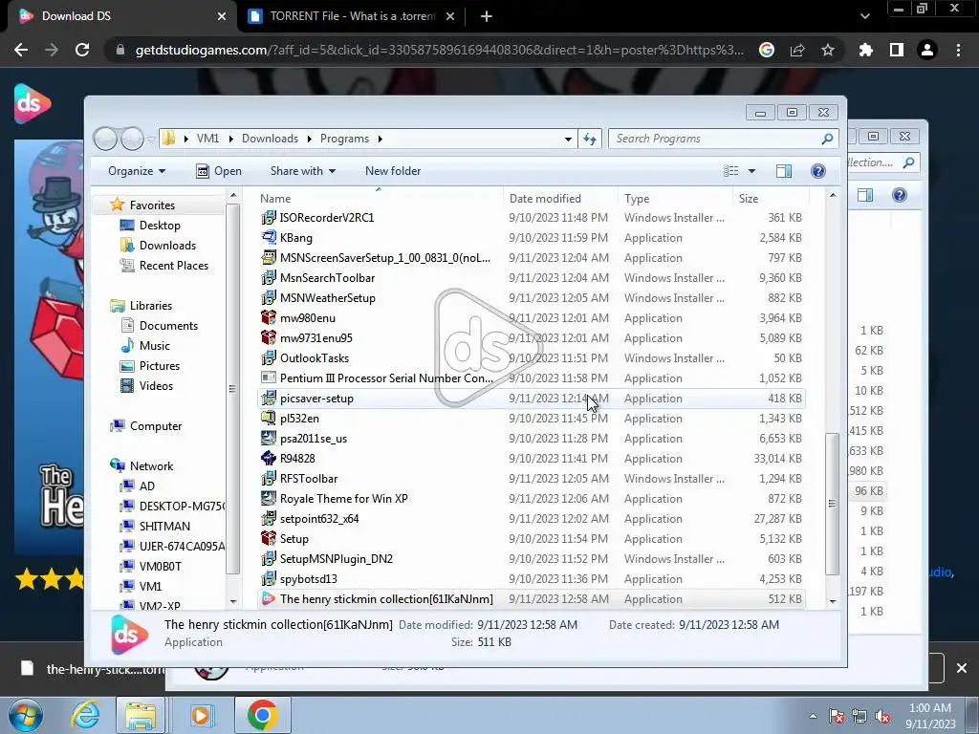Sort by the Type column header
Image resolution: width=979 pixels, height=734 pixels.
click(675, 199)
